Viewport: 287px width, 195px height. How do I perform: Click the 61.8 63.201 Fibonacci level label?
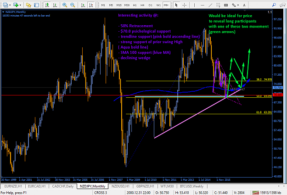264,112
